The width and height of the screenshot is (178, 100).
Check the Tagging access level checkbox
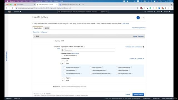(64, 78)
